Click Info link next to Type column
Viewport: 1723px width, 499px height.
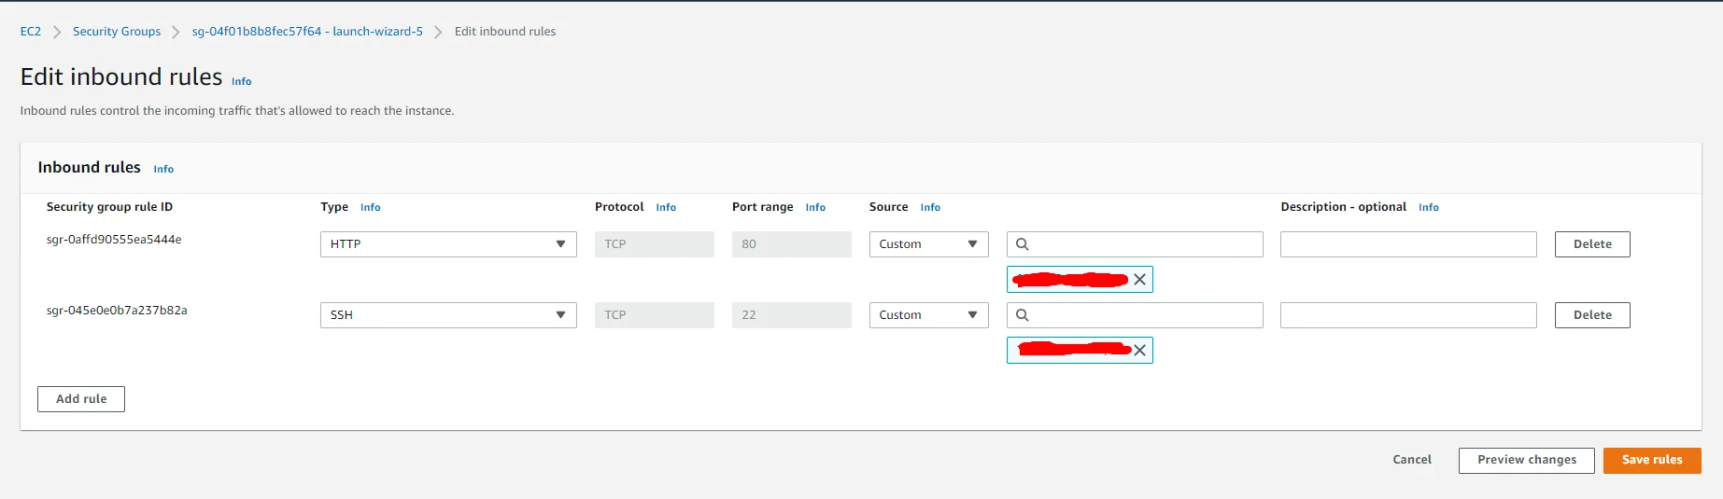tap(370, 207)
